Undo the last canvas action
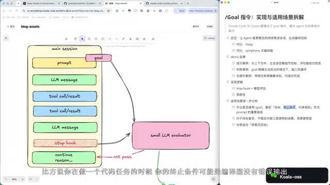 pyautogui.click(x=30, y=179)
